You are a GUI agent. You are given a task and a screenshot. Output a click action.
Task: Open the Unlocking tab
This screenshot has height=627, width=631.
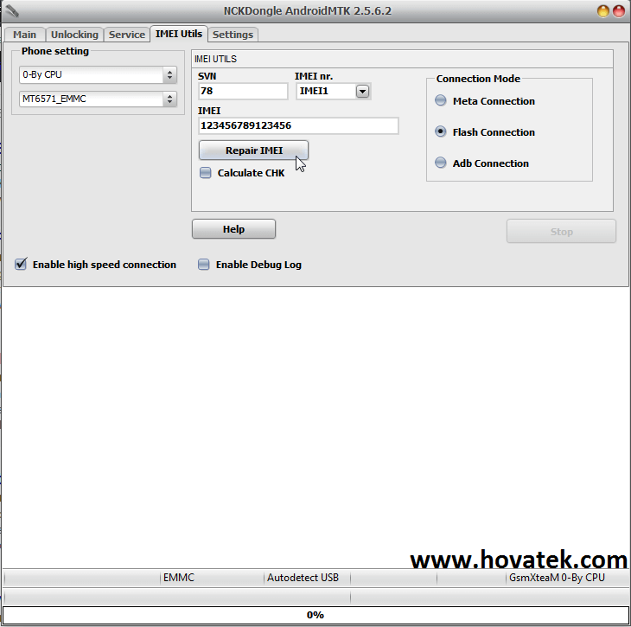(x=74, y=35)
